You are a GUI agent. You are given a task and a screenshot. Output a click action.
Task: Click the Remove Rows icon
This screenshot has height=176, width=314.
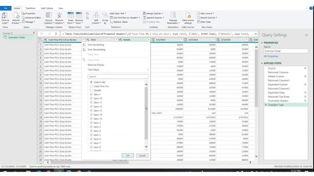[x=79, y=15]
